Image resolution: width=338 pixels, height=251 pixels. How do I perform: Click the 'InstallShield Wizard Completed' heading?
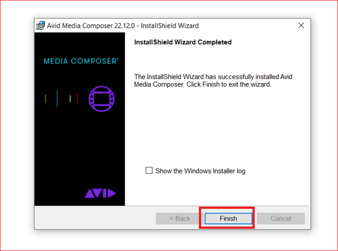click(x=183, y=42)
